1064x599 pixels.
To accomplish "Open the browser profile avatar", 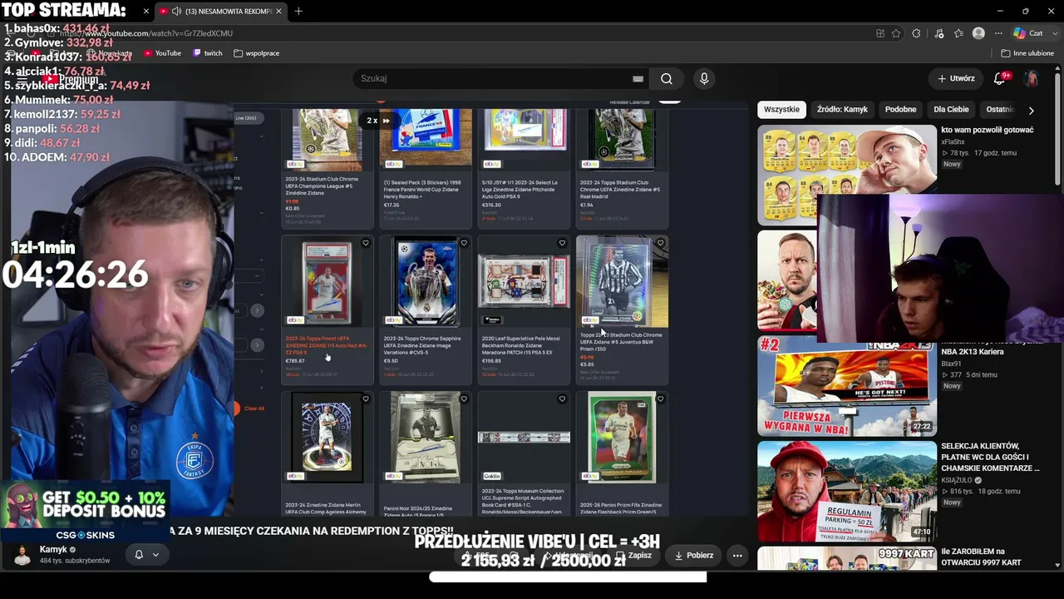I will 978,33.
